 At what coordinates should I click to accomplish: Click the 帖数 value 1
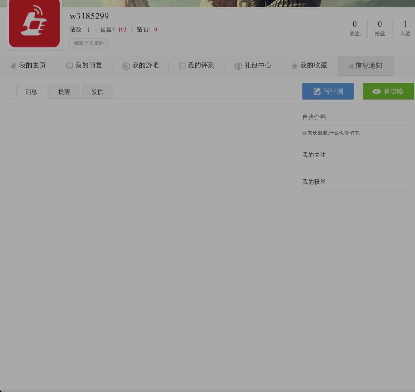89,29
